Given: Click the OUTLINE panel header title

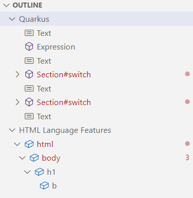Looking at the screenshot, I should 27,6.
